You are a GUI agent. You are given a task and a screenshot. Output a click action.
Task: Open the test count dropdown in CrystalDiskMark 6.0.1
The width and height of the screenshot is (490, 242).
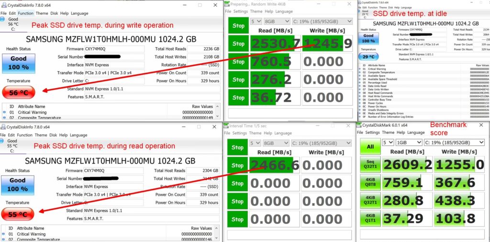pyautogui.click(x=388, y=143)
